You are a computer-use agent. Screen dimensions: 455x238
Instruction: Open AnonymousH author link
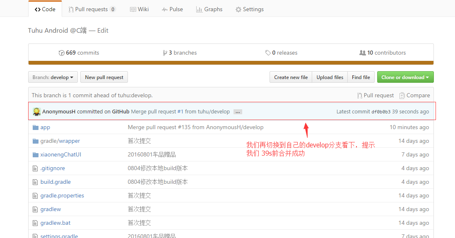(x=59, y=112)
